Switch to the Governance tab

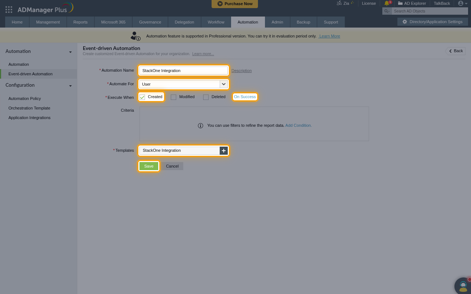tap(150, 22)
